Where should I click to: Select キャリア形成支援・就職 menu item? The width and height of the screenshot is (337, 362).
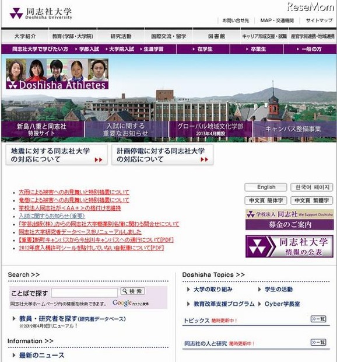point(264,36)
